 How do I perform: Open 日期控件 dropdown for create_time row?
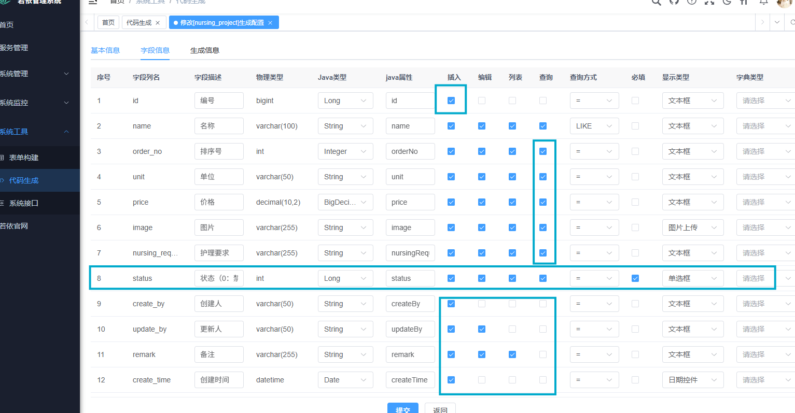693,380
